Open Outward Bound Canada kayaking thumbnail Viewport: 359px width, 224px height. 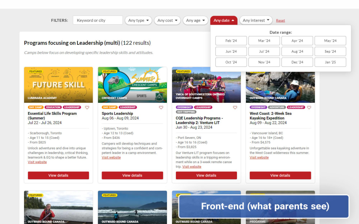point(280,87)
